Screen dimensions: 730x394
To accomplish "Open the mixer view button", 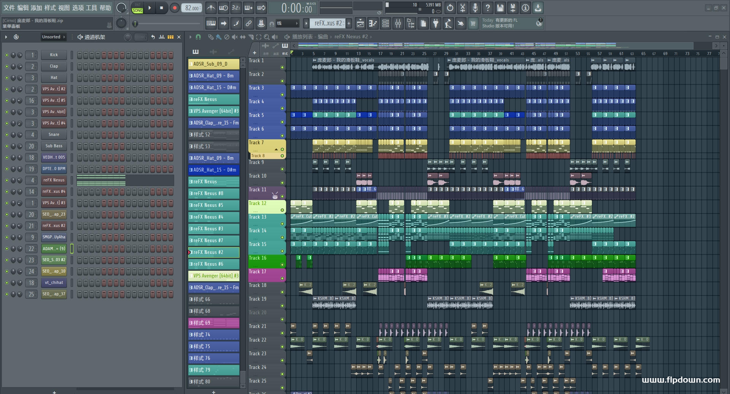I will click(x=398, y=24).
